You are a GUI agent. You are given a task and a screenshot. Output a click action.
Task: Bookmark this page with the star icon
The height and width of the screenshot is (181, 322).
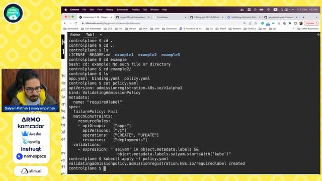tap(256, 23)
